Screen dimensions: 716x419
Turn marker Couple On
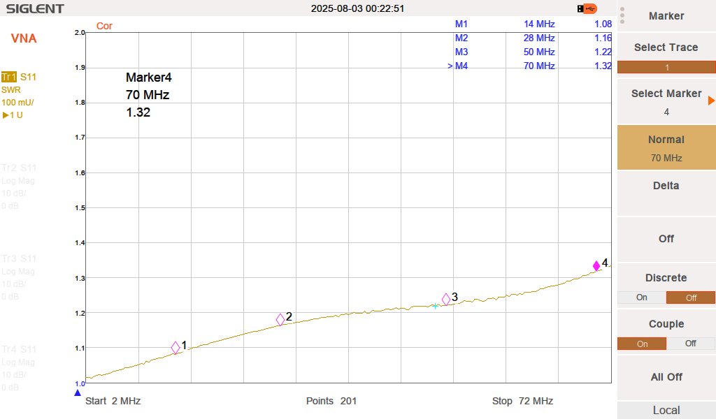point(641,344)
